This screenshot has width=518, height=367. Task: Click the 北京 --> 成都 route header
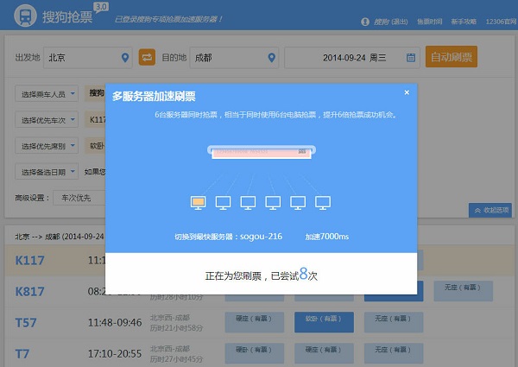(x=60, y=237)
